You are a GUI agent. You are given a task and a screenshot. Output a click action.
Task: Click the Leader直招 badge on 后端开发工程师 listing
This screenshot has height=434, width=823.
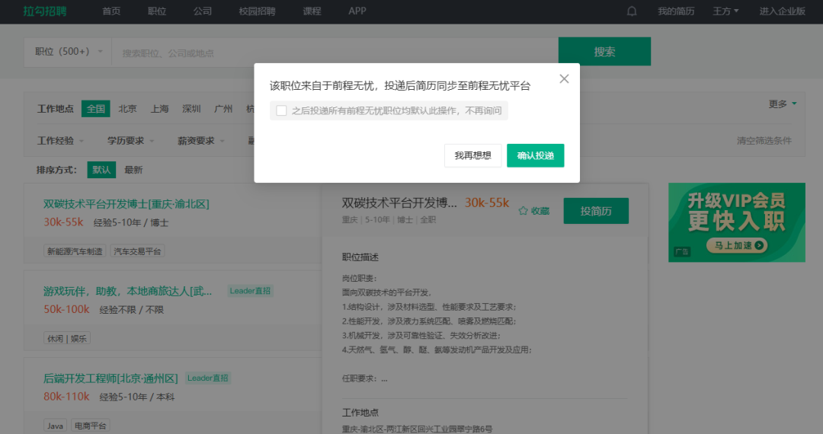tap(208, 378)
